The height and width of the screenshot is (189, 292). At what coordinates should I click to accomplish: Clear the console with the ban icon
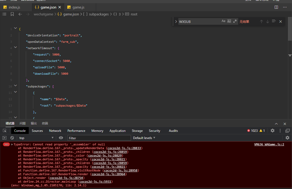[12, 138]
